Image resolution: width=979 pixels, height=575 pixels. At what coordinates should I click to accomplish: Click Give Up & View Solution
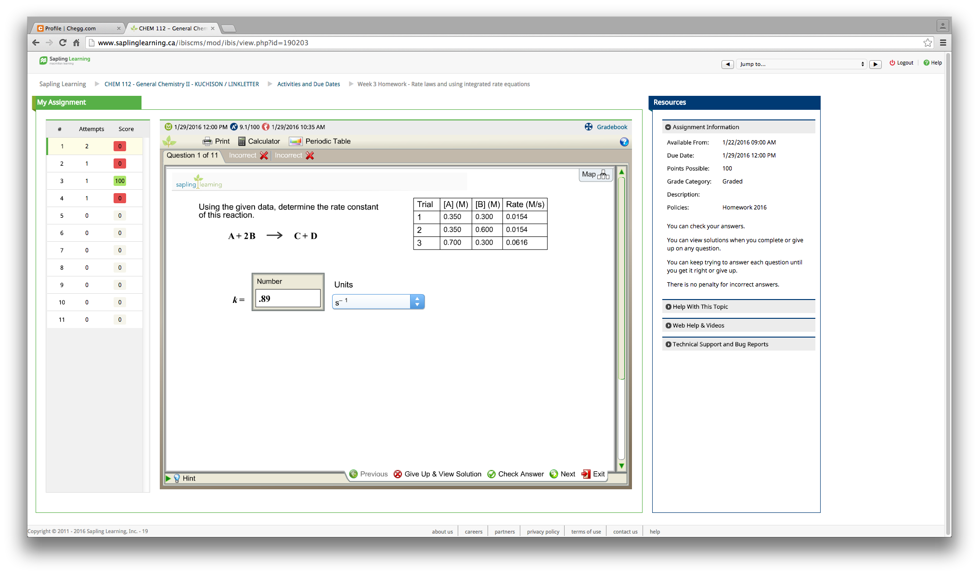(438, 474)
